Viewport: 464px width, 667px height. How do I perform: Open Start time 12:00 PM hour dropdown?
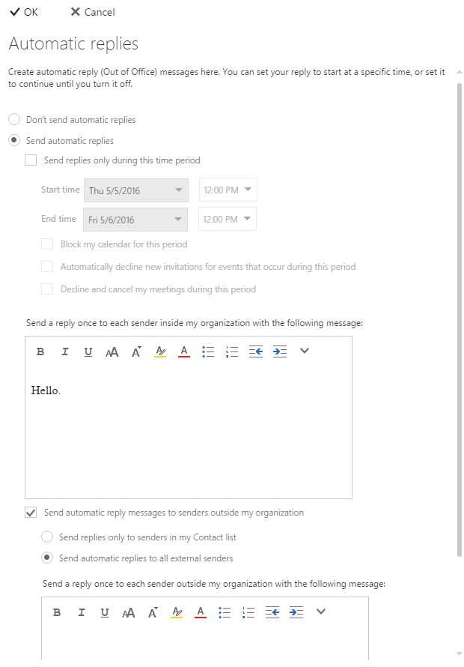click(228, 190)
